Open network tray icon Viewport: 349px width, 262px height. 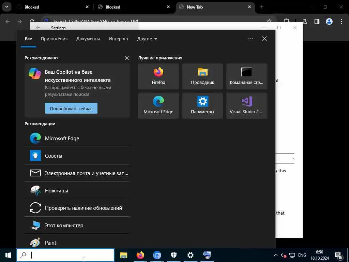tap(292, 255)
